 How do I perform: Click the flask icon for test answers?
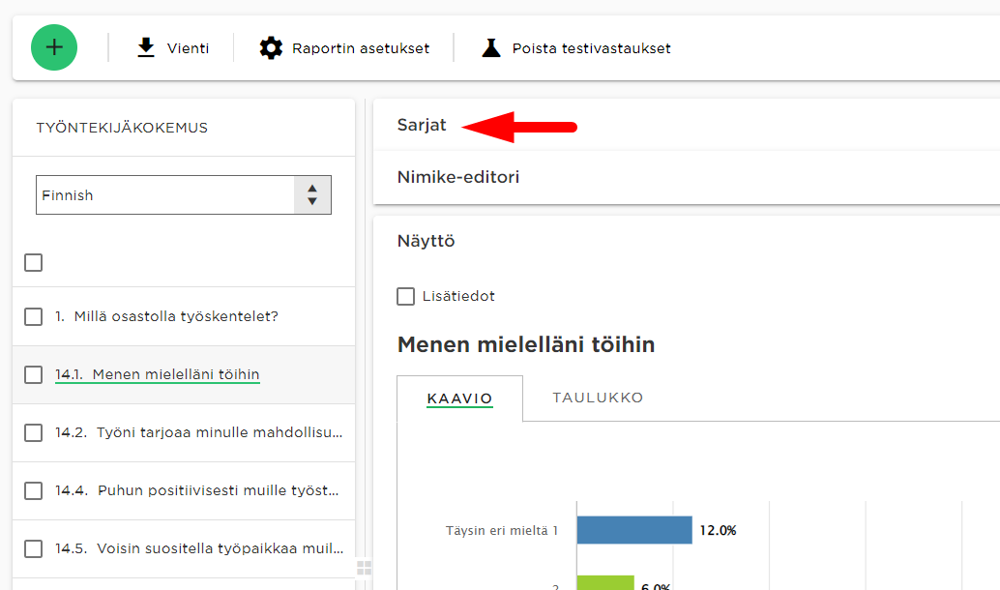point(491,47)
